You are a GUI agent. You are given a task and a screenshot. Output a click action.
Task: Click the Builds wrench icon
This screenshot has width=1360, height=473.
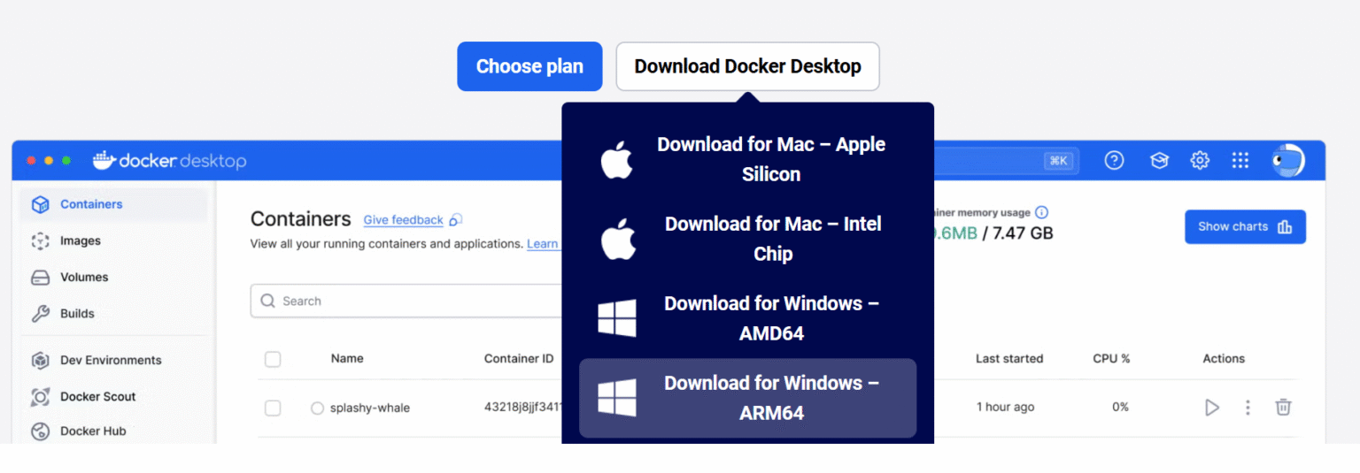40,314
